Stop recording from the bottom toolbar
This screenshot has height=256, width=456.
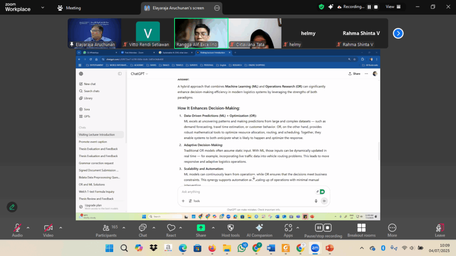tap(327, 228)
